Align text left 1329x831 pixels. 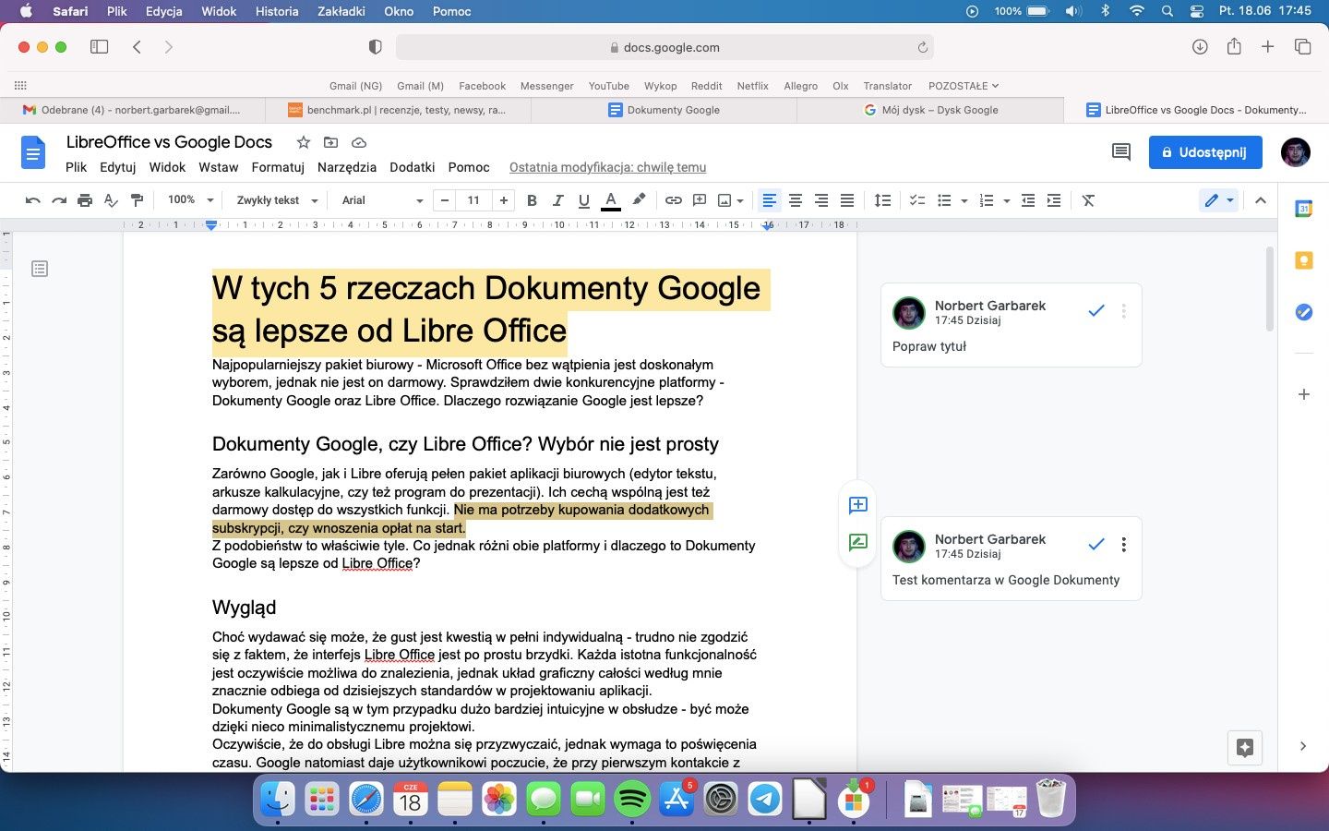(769, 200)
